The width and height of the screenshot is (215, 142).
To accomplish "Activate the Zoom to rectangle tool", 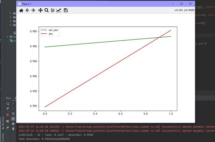I will [47, 10].
